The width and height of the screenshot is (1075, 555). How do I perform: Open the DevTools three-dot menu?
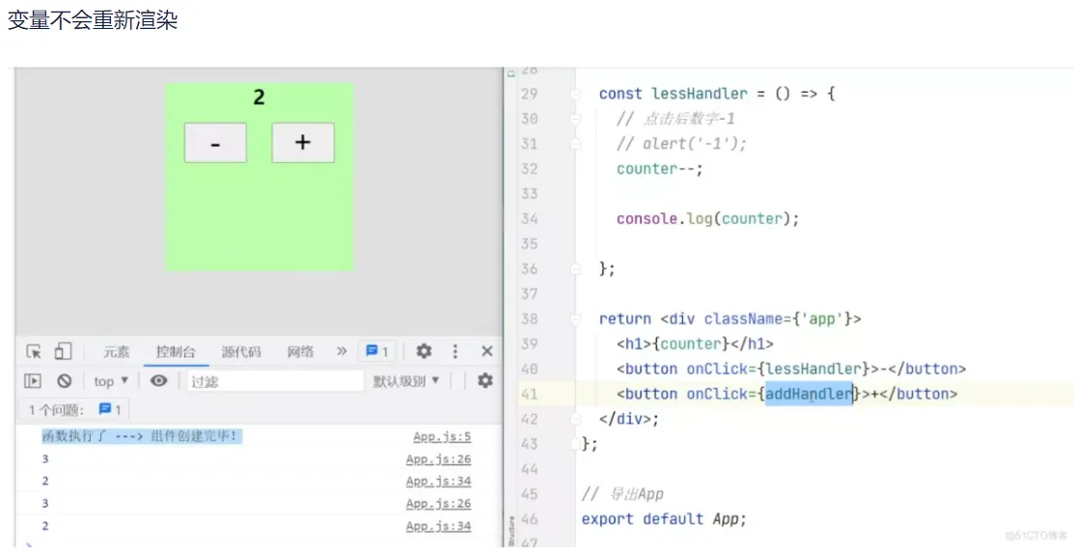(x=455, y=351)
